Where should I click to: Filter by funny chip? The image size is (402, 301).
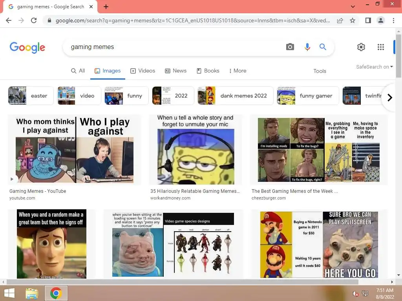coord(127,96)
